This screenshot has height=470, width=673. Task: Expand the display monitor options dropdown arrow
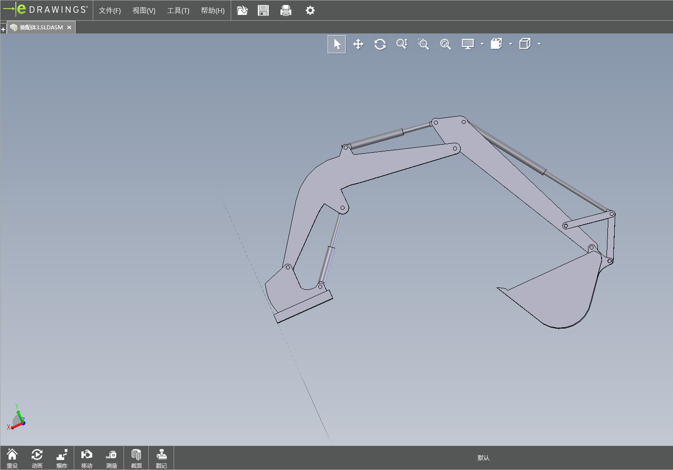tap(482, 44)
